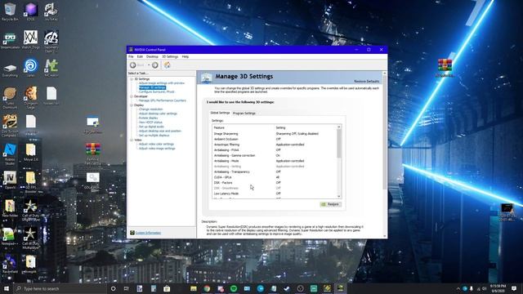Click the settings list scrollbar thumb

(x=339, y=144)
